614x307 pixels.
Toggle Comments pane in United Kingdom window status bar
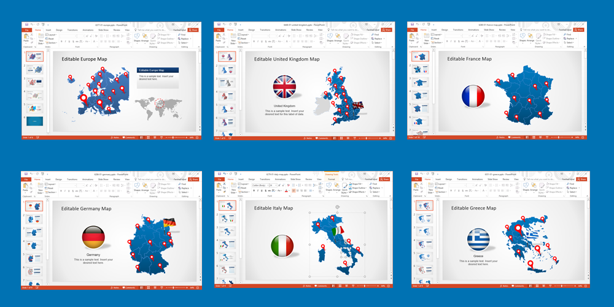coord(321,138)
